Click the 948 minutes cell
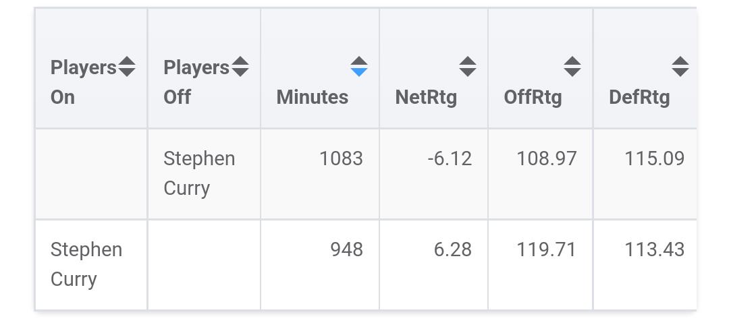This screenshot has width=729, height=329. [346, 250]
